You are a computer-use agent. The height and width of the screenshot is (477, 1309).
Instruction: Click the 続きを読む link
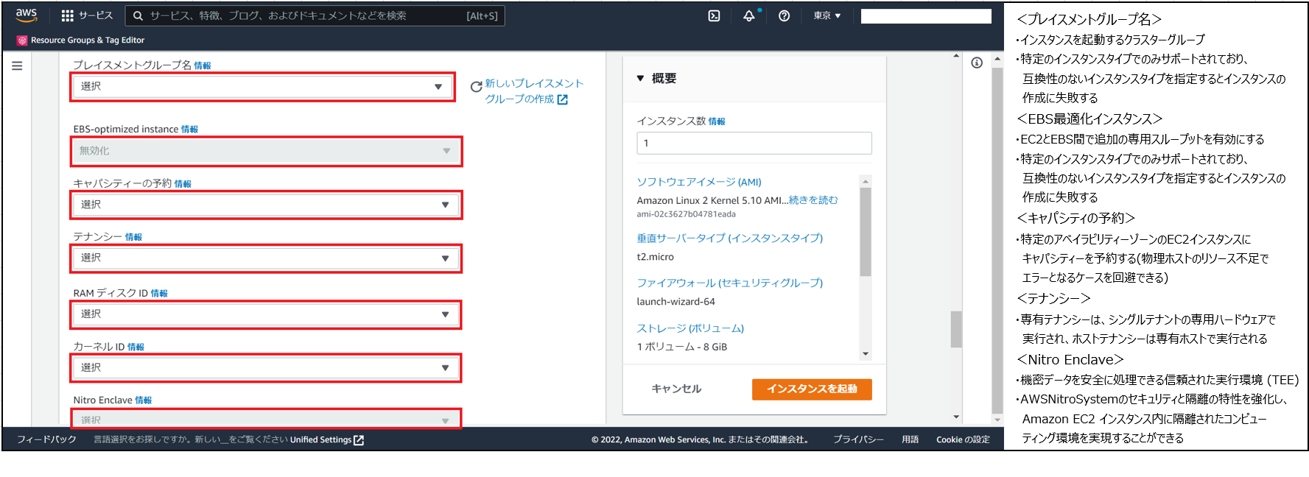(813, 200)
